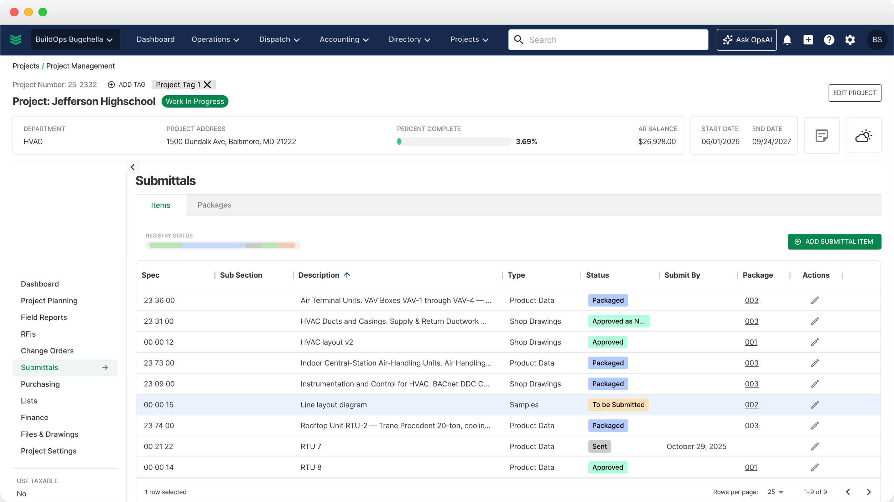Open Purchasing in the sidebar

pos(40,384)
